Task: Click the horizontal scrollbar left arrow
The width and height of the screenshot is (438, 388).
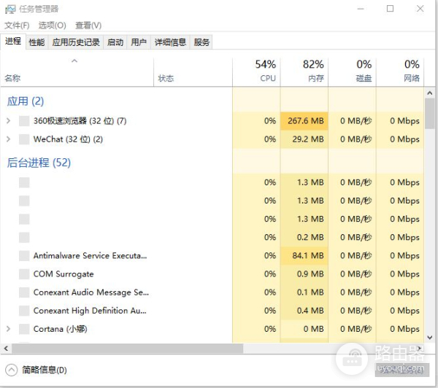Action: point(6,349)
